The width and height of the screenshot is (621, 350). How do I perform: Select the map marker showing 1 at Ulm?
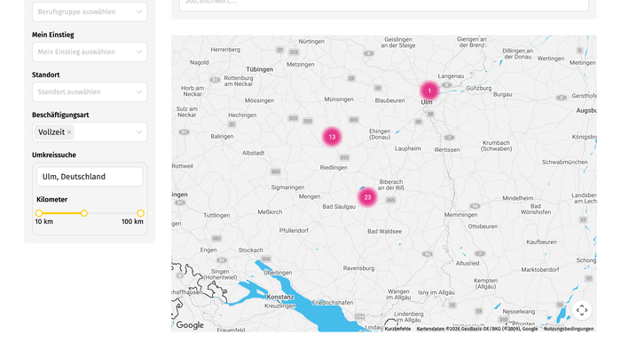pos(429,91)
